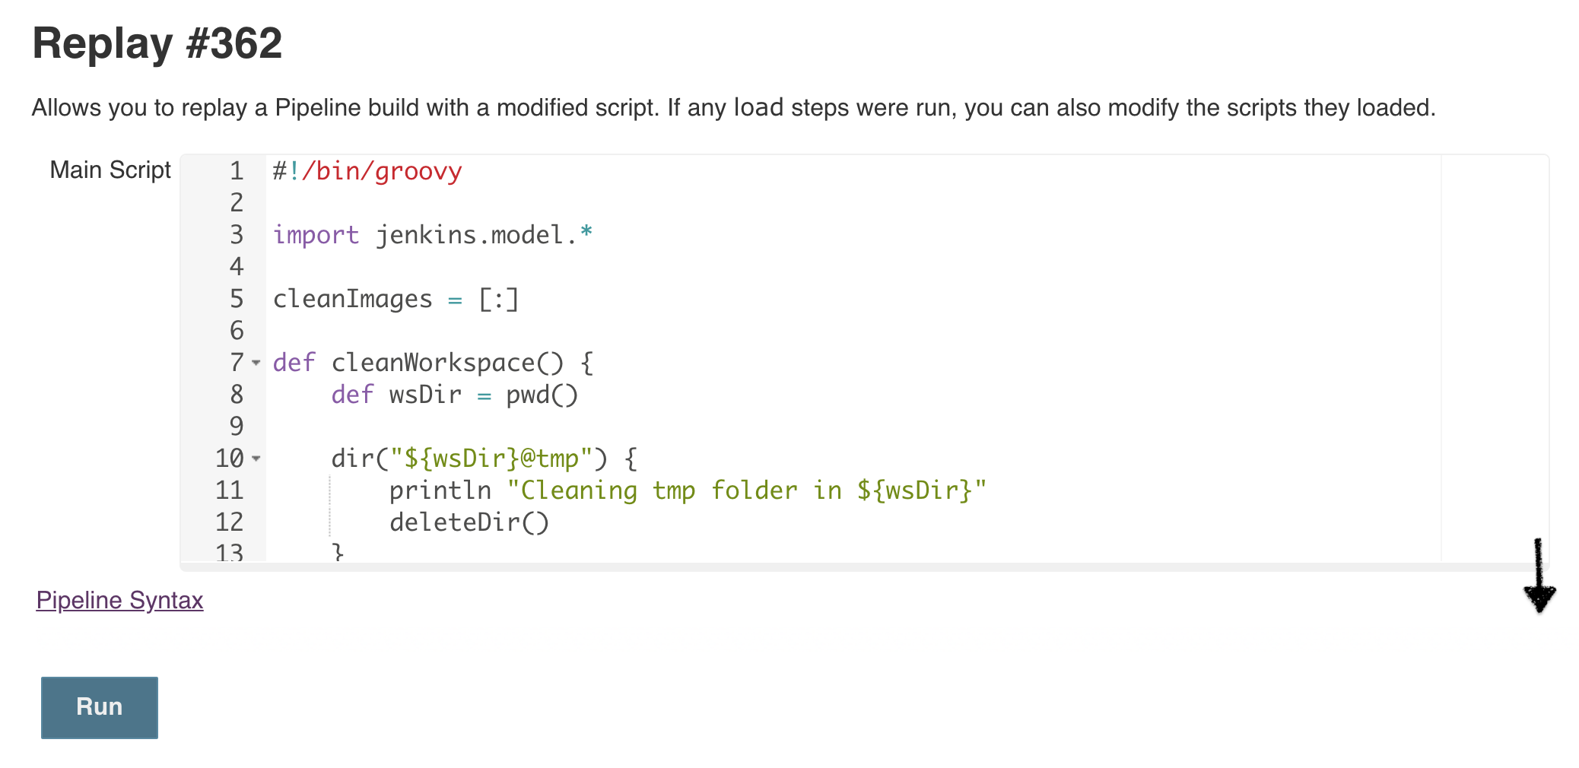Collapse the dir block fold arrow on line 10
1579x768 pixels.
tap(256, 459)
